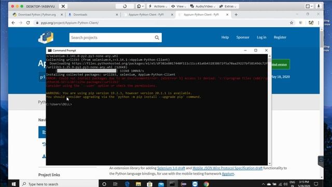Click the Download files sidebar icon
This screenshot has height=187, width=332.
coord(44,156)
